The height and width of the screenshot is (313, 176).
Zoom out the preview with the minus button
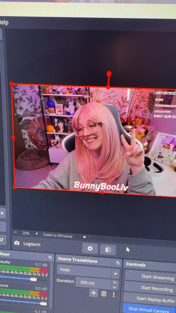pos(16,233)
